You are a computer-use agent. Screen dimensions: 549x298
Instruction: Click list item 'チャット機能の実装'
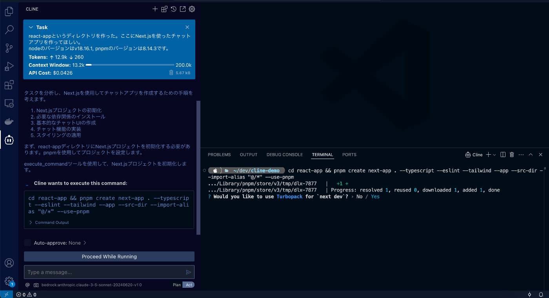pos(59,129)
